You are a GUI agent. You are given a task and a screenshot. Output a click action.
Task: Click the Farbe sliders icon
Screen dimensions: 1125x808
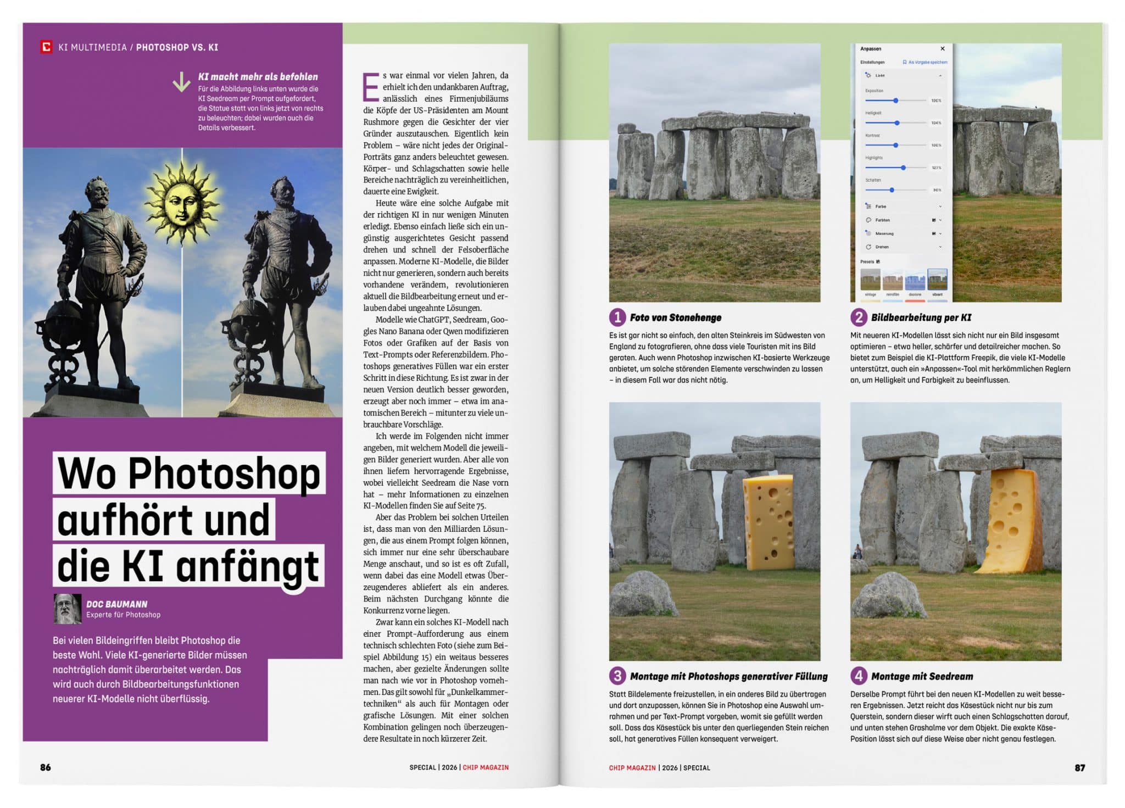pyautogui.click(x=868, y=207)
